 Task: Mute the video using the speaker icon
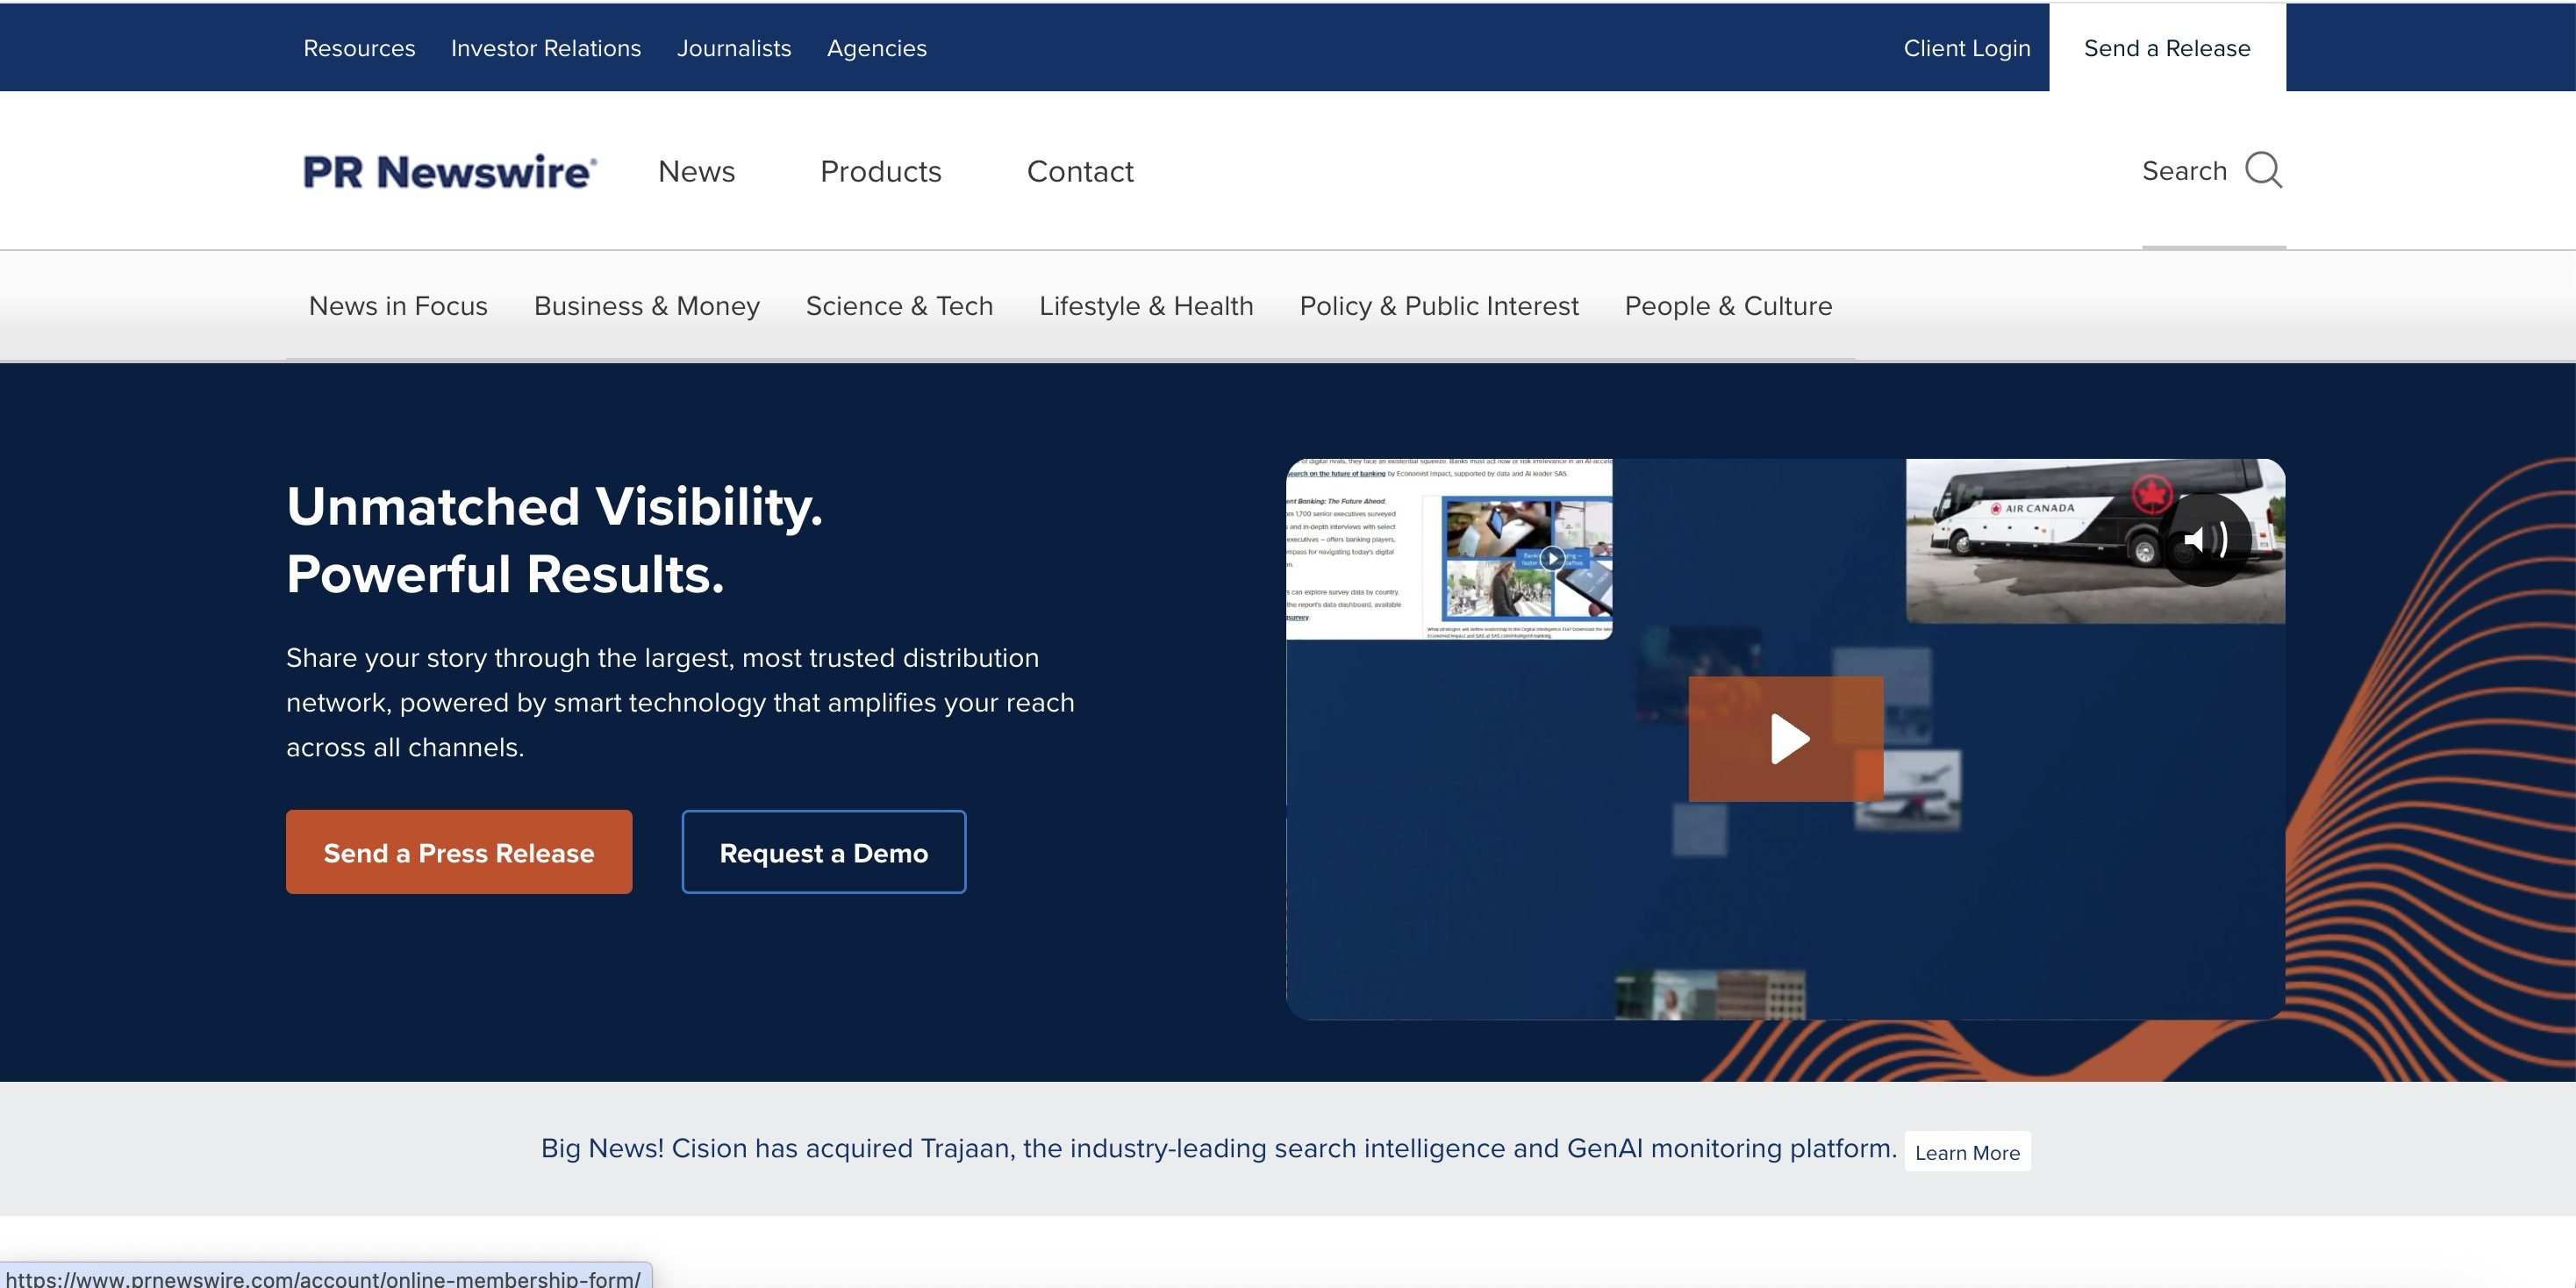point(2205,540)
